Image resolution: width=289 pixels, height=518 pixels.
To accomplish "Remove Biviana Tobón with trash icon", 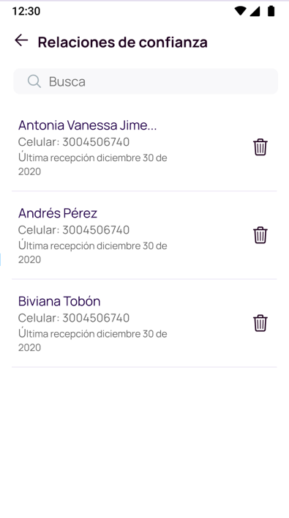I will 260,323.
